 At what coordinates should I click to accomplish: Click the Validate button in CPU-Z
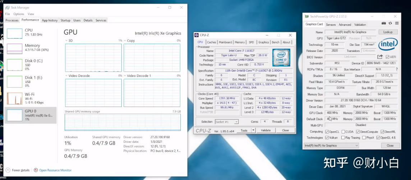[265, 130]
